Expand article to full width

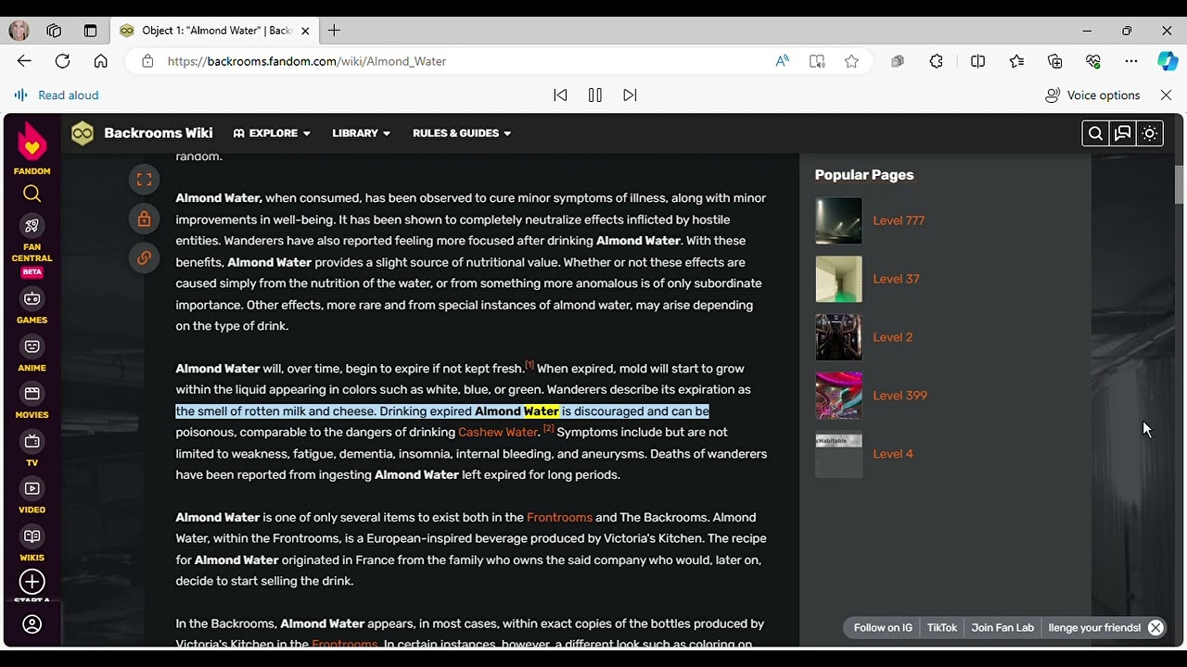coord(144,180)
